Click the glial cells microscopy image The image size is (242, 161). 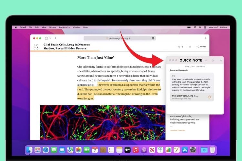(x=103, y=122)
